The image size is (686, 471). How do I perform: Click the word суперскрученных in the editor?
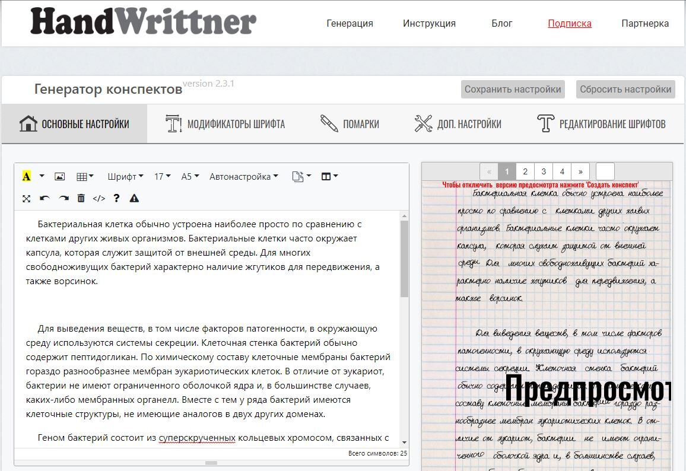click(x=197, y=438)
